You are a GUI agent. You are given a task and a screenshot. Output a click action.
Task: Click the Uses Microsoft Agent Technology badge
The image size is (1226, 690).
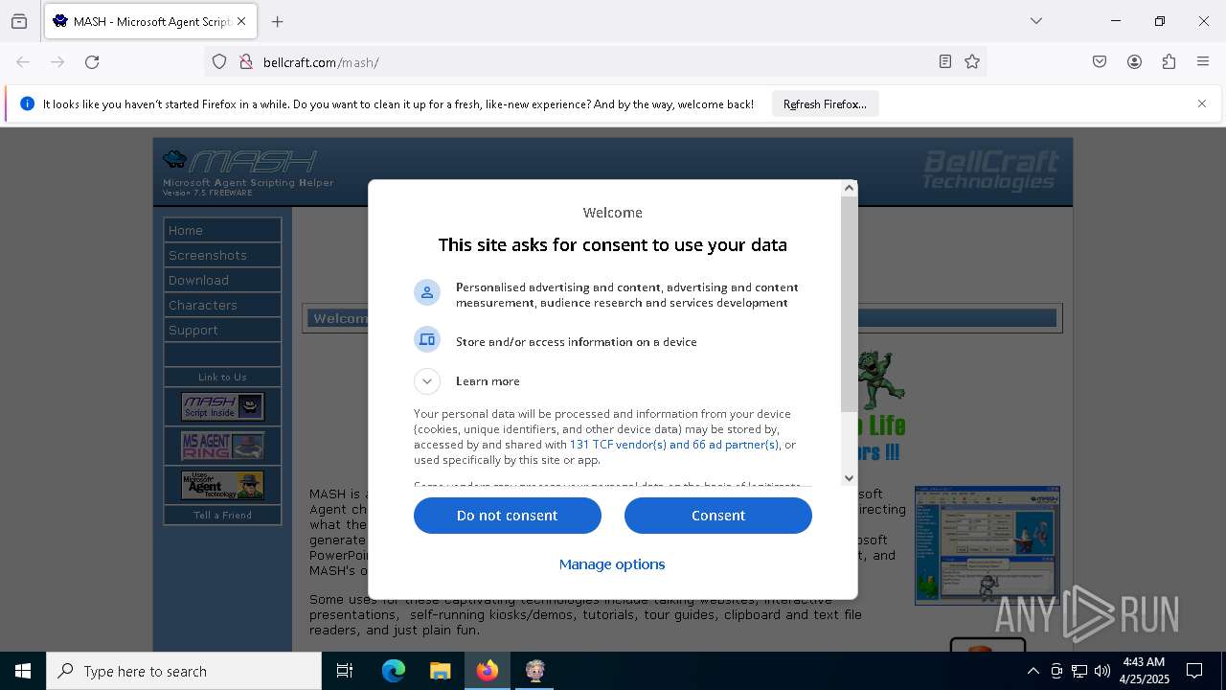pyautogui.click(x=222, y=485)
